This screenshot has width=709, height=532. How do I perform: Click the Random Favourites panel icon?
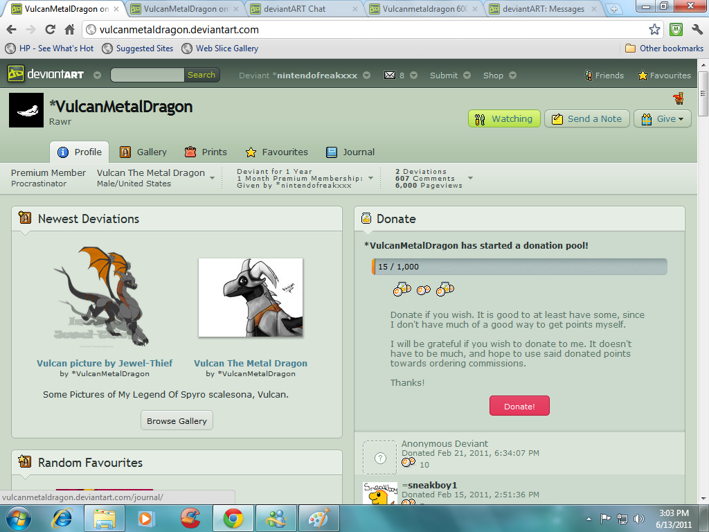[x=25, y=461]
